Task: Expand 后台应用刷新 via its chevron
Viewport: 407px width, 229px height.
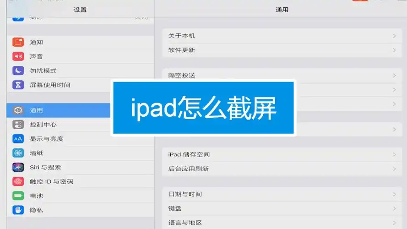Action: pos(394,169)
